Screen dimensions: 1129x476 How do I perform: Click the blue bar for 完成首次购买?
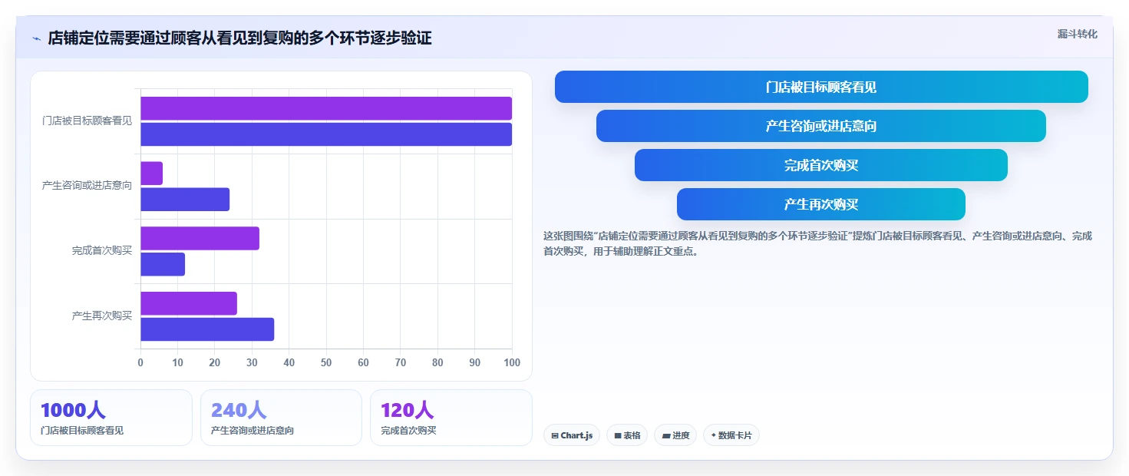coord(163,264)
